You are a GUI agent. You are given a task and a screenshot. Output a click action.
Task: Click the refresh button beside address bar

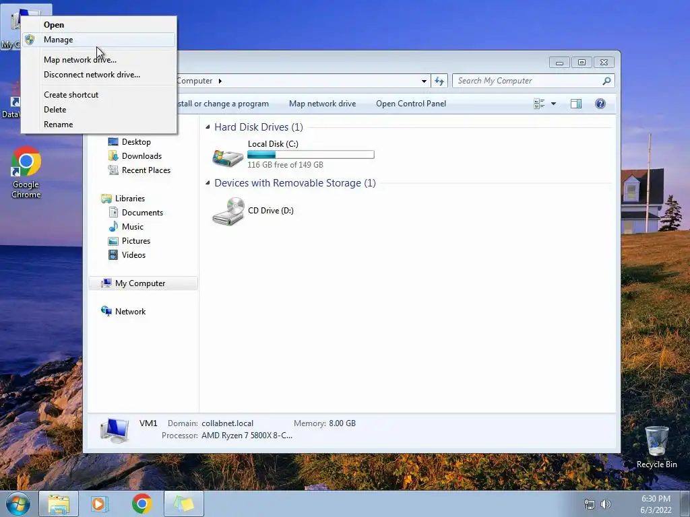tap(439, 81)
